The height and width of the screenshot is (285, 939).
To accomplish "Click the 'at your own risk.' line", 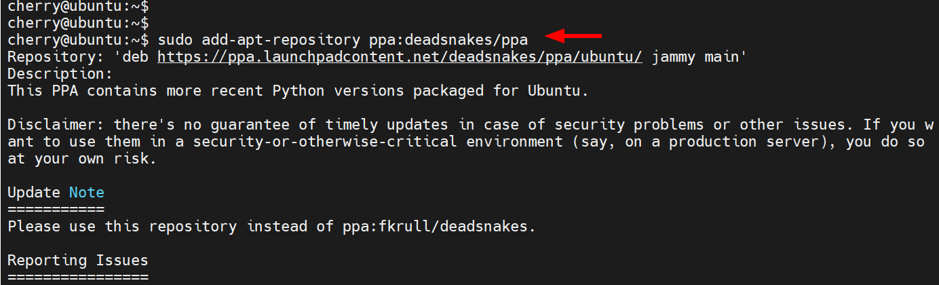I will pyautogui.click(x=82, y=159).
